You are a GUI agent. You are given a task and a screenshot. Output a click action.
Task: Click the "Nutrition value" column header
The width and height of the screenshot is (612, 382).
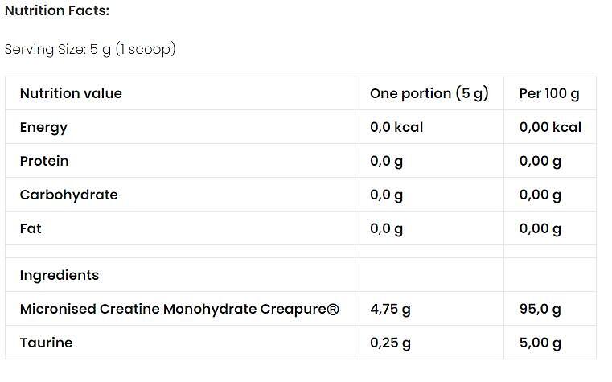(71, 93)
